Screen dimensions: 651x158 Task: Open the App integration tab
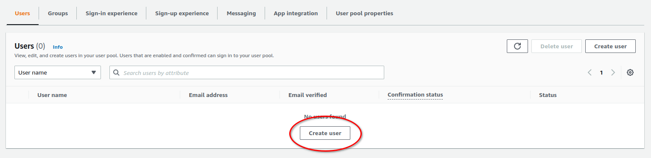click(x=296, y=13)
